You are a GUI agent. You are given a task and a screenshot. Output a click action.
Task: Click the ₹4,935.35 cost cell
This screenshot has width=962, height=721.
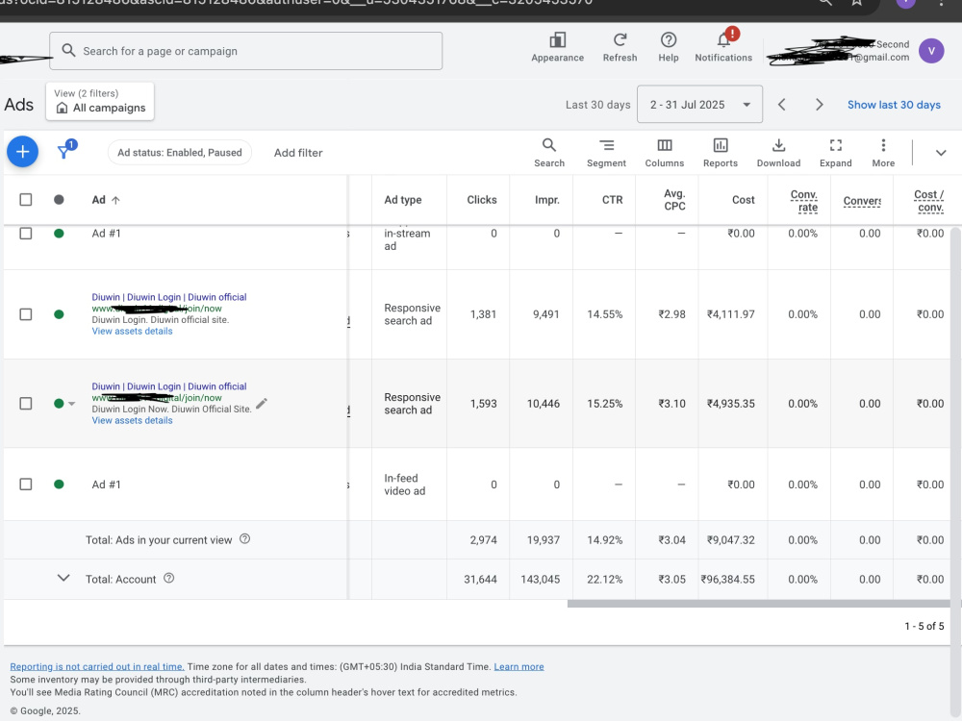tap(731, 404)
